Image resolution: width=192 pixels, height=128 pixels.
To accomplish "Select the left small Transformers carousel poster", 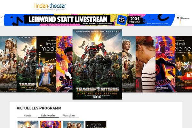I will (x=27, y=64).
